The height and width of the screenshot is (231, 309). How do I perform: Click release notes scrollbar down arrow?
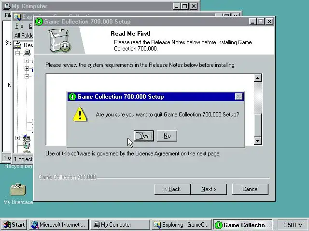click(257, 141)
